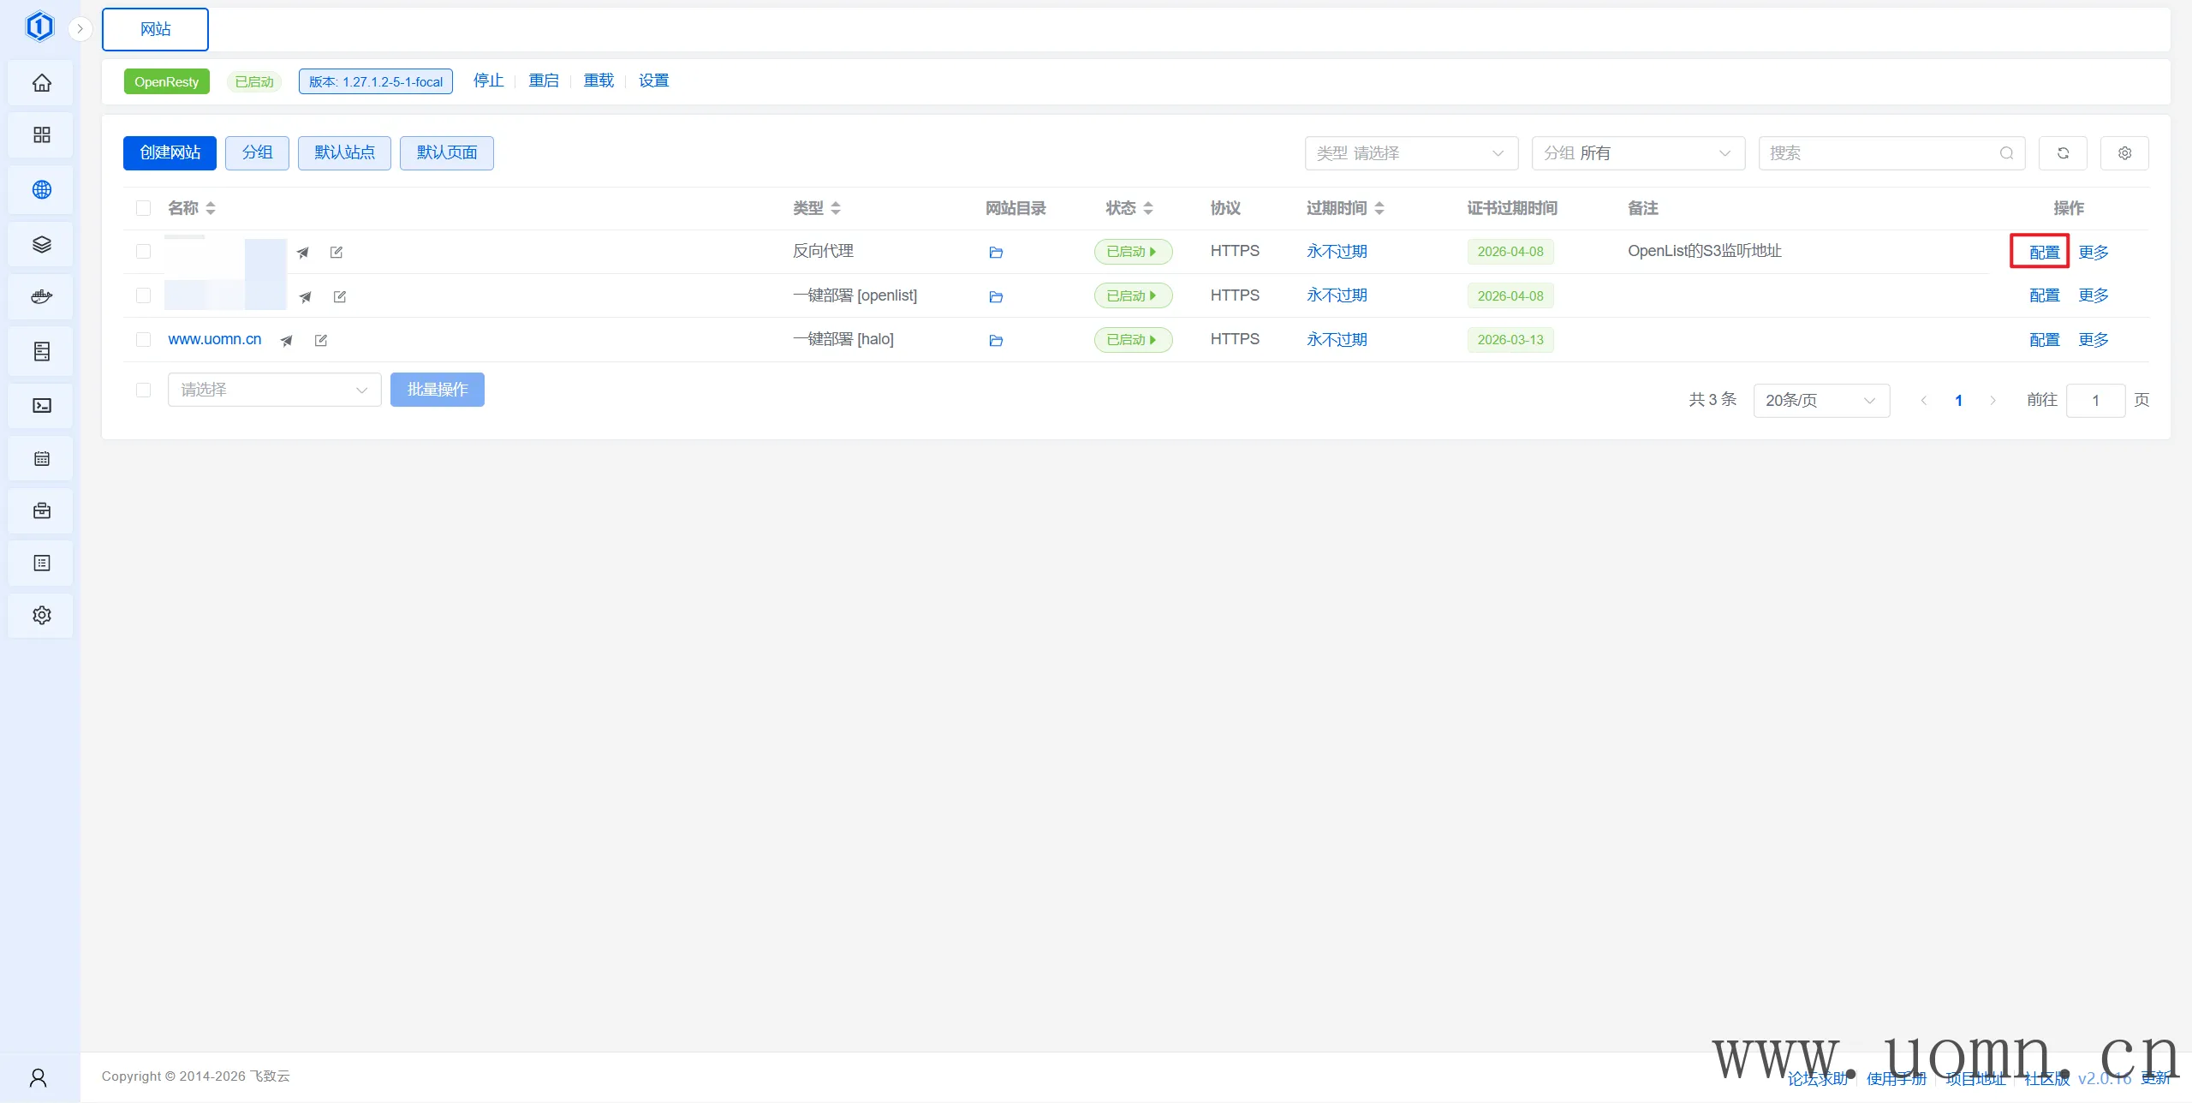
Task: Open the Terminal sidebar icon
Action: (x=41, y=405)
